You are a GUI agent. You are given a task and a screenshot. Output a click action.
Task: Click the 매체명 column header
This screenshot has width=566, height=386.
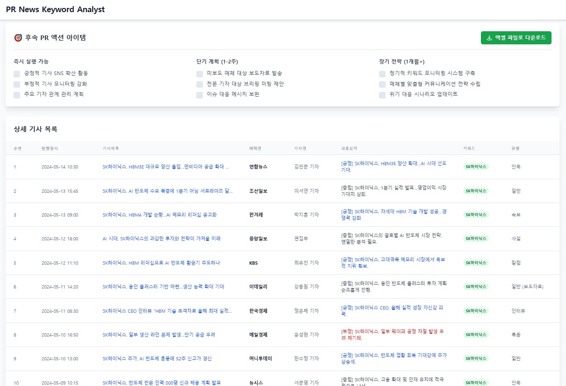point(255,148)
